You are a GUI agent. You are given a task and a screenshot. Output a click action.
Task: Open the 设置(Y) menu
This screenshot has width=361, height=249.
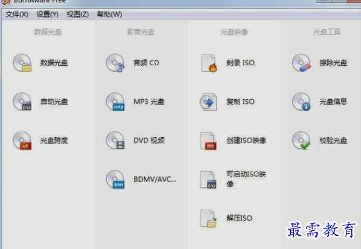point(47,15)
